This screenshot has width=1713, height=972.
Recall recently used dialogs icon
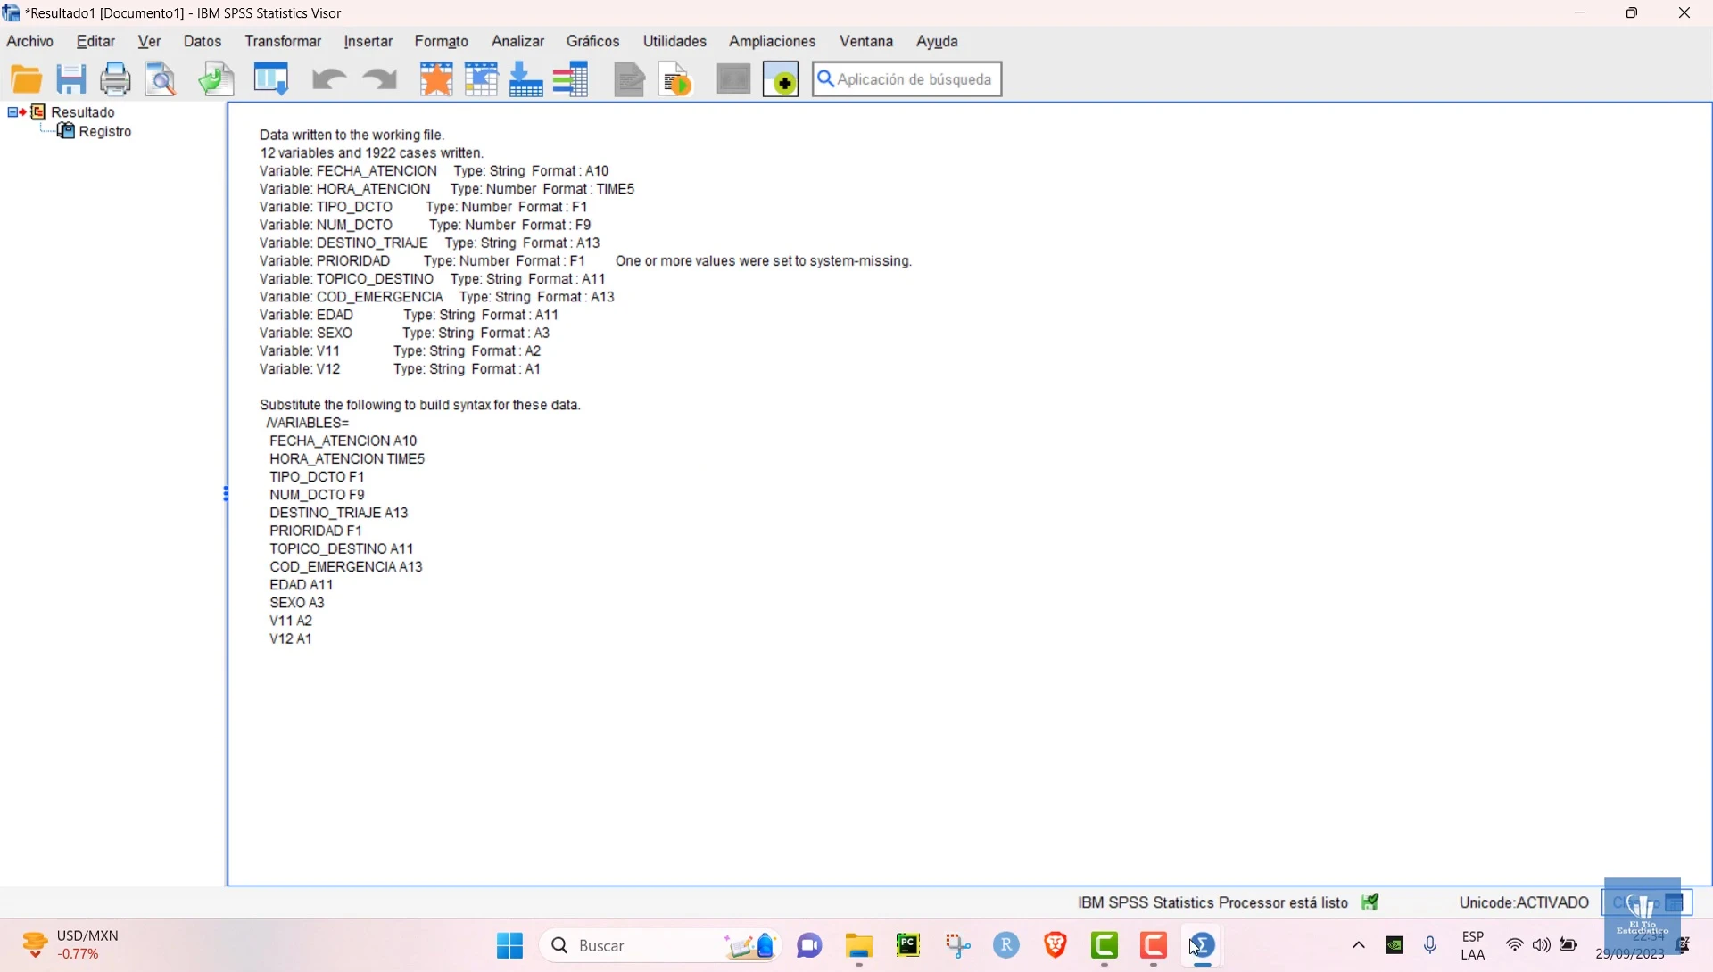pos(271,79)
